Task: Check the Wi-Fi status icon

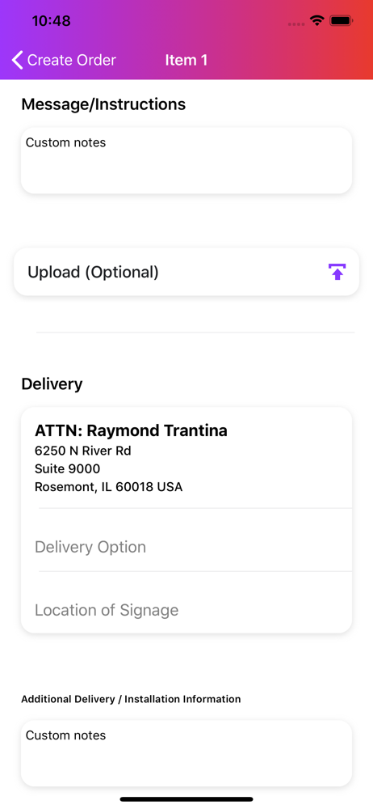Action: point(316,21)
